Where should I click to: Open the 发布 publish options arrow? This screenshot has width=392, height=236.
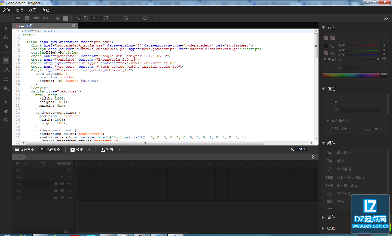tap(120, 150)
